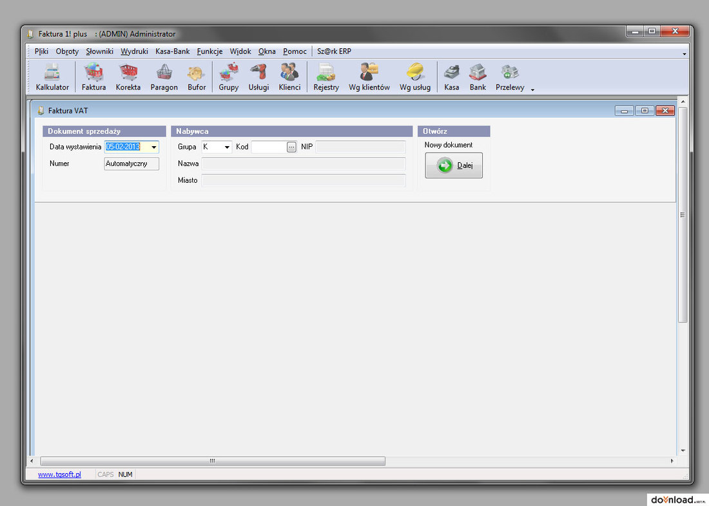Click the Otwórz section header
The height and width of the screenshot is (506, 709).
454,131
